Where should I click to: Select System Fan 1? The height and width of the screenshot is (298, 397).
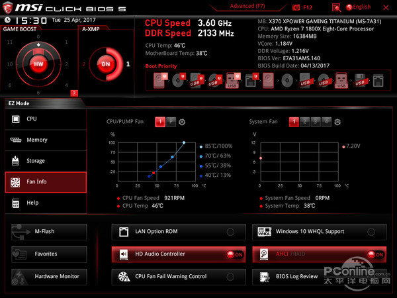click(294, 122)
